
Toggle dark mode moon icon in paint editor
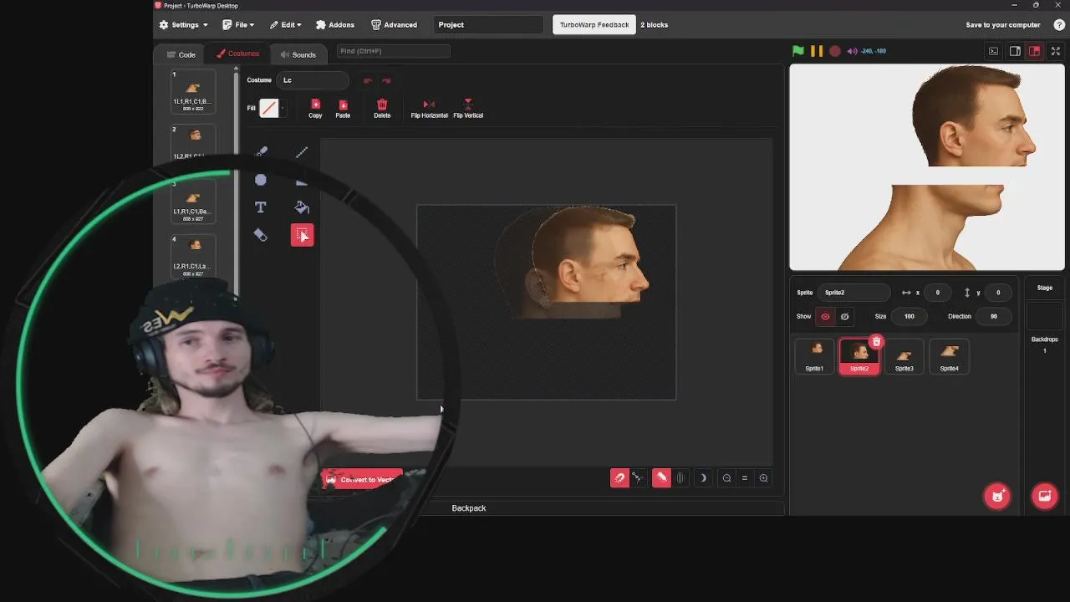click(x=703, y=478)
